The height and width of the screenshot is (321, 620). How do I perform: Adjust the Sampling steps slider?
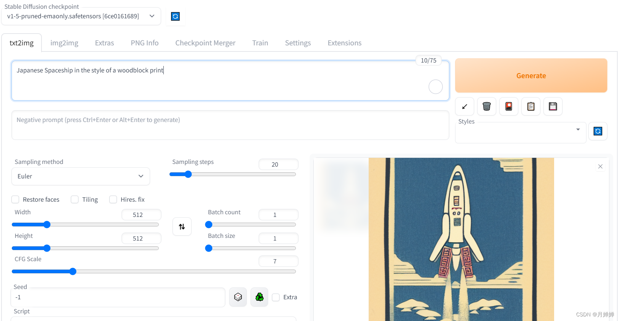(x=233, y=174)
